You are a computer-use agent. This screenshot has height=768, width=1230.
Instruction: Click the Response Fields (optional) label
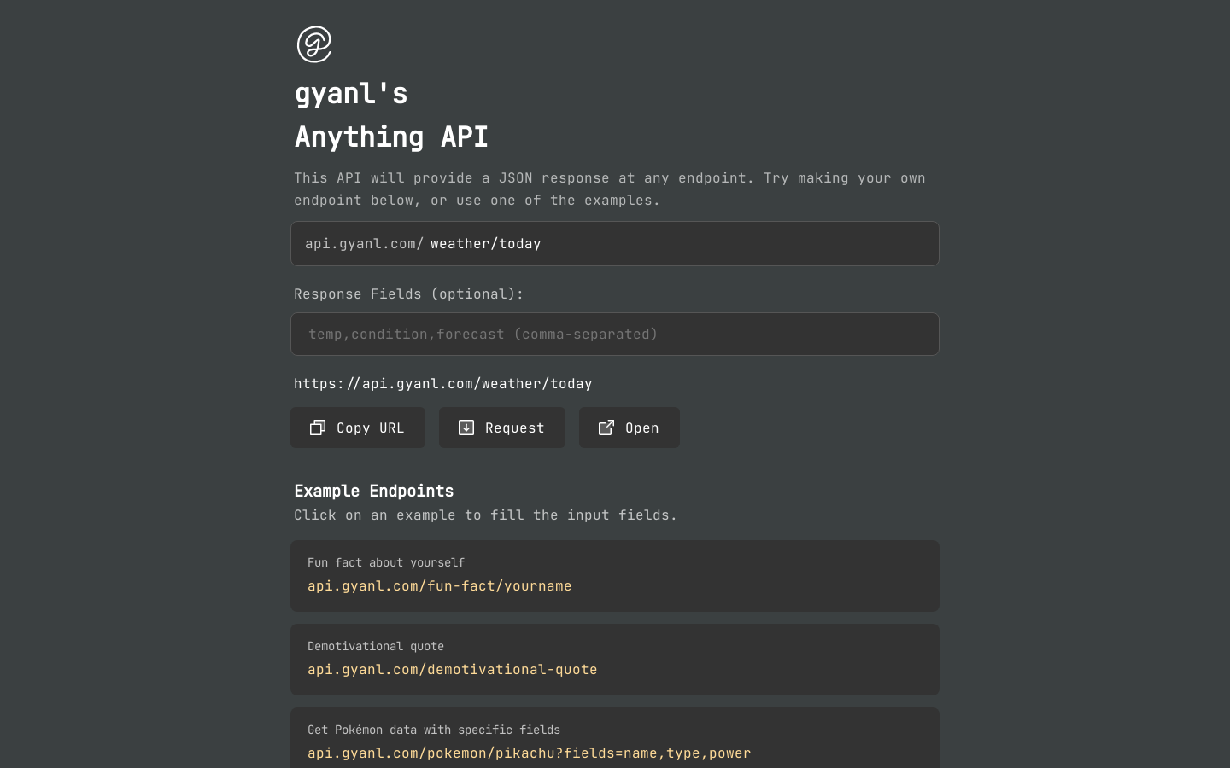[x=409, y=294]
